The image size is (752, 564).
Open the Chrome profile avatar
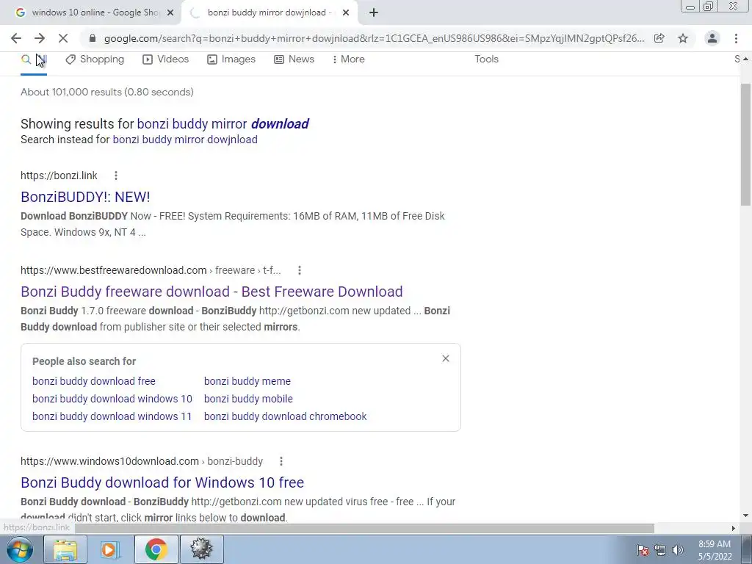pyautogui.click(x=712, y=38)
